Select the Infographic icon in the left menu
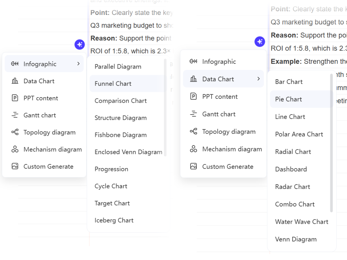Viewport: 347px width, 260px height. tap(15, 64)
